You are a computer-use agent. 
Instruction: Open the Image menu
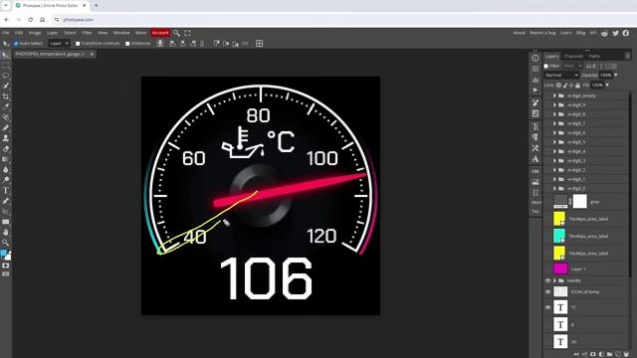pyautogui.click(x=35, y=33)
